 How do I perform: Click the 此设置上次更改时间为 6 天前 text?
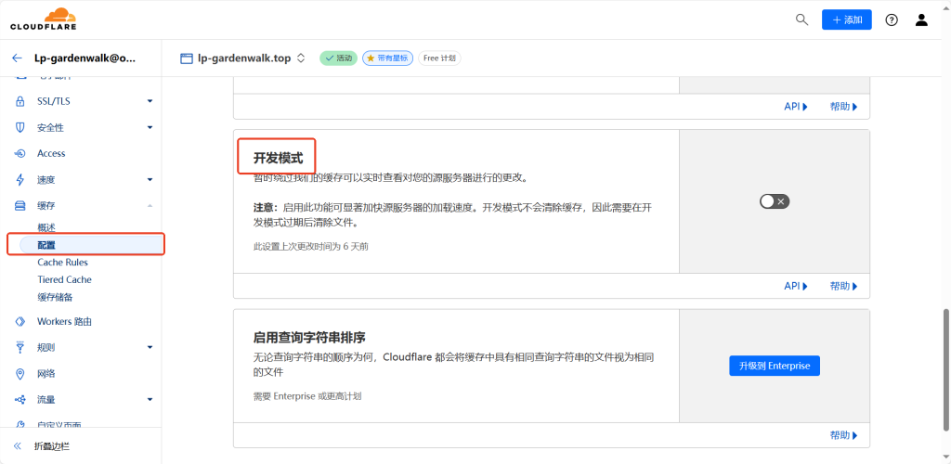310,247
